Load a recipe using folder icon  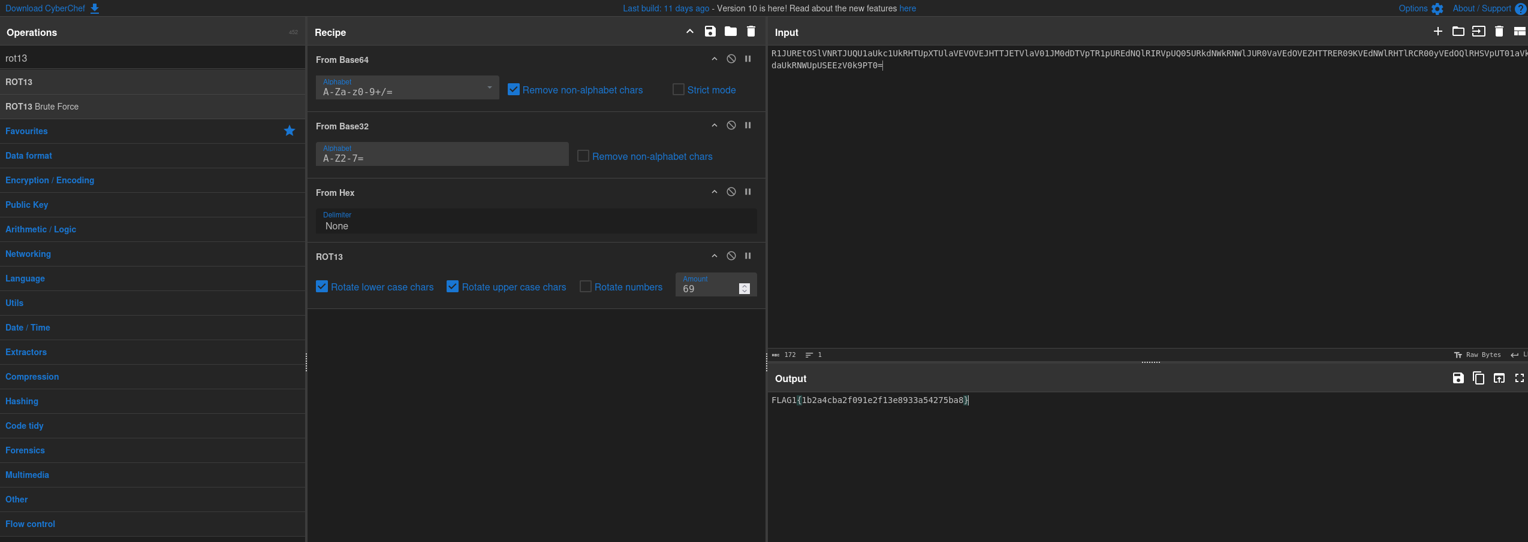[x=730, y=32]
